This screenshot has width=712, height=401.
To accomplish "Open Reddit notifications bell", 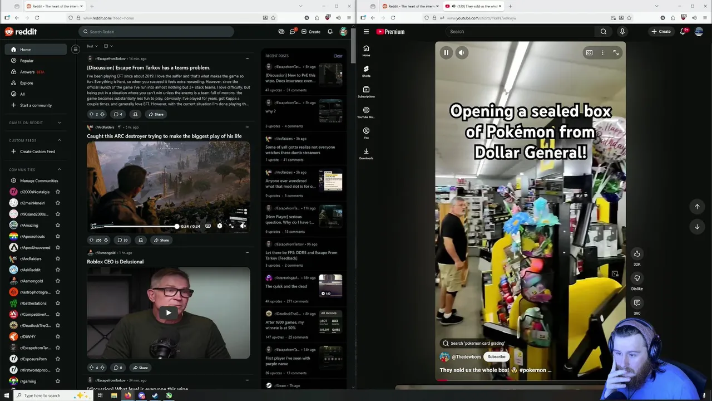I will point(330,32).
